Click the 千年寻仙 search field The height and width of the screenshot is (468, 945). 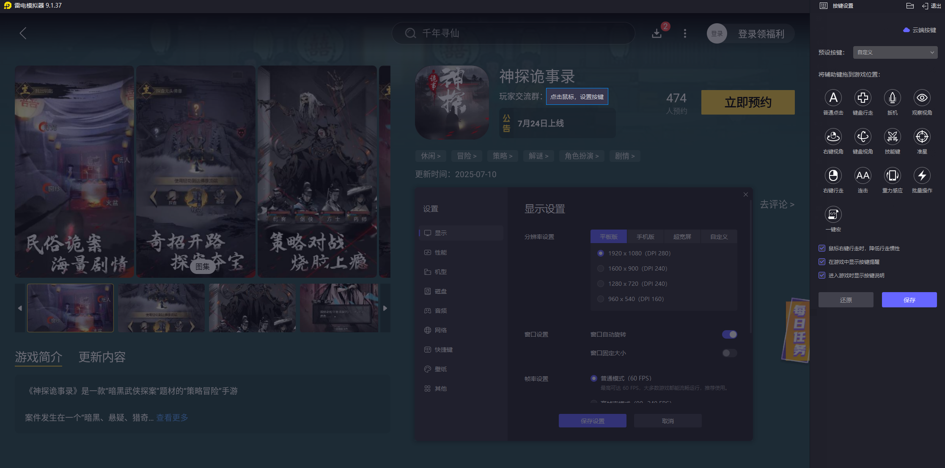coord(513,33)
